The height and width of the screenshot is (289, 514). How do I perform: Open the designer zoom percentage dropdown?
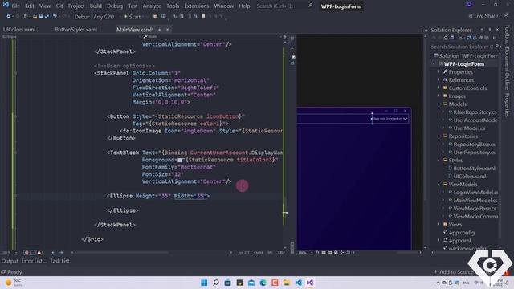(305, 253)
